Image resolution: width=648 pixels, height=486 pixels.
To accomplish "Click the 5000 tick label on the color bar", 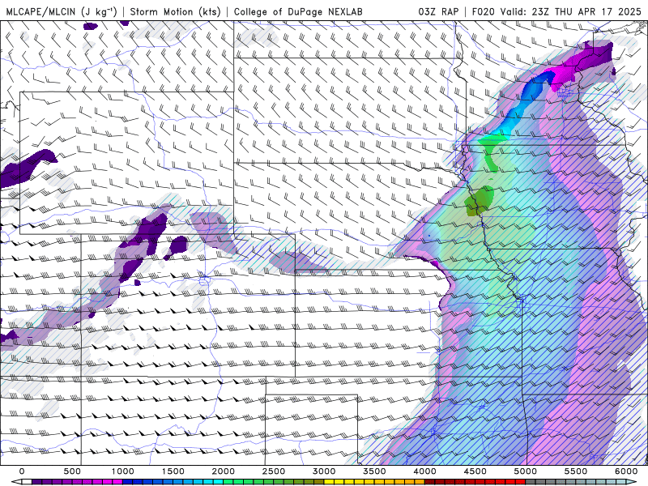I will click(x=525, y=471).
